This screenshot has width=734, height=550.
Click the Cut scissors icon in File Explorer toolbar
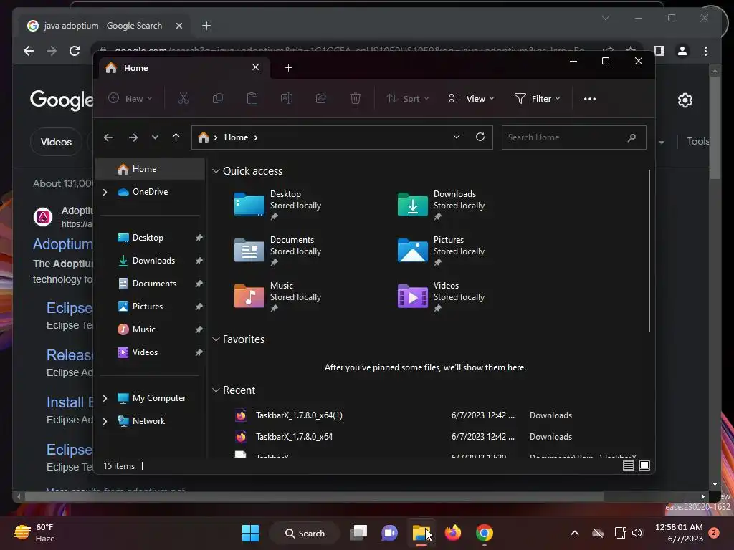tap(183, 98)
